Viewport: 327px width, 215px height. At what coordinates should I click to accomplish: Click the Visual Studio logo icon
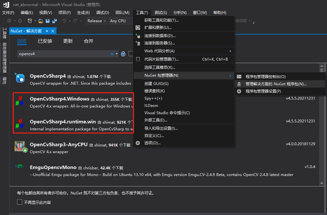(x=6, y=4)
